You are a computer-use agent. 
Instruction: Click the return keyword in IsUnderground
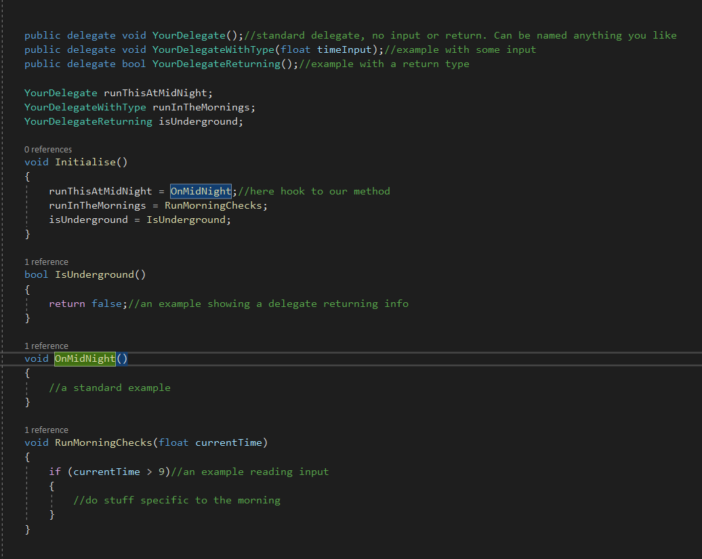(x=66, y=304)
